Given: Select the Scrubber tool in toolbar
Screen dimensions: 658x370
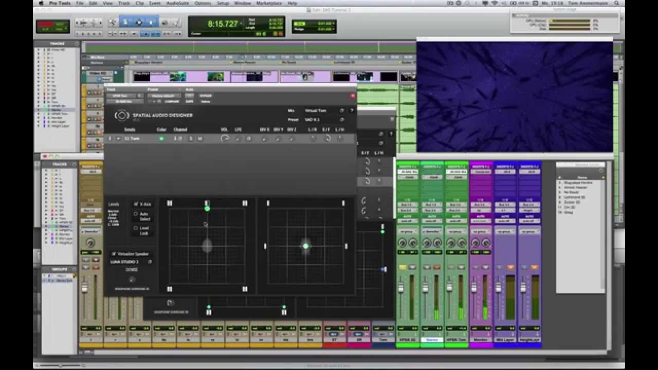Looking at the screenshot, I should (164, 22).
